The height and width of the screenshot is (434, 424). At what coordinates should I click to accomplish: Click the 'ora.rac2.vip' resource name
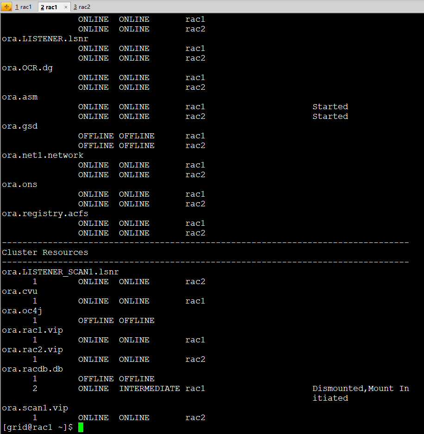(x=32, y=350)
